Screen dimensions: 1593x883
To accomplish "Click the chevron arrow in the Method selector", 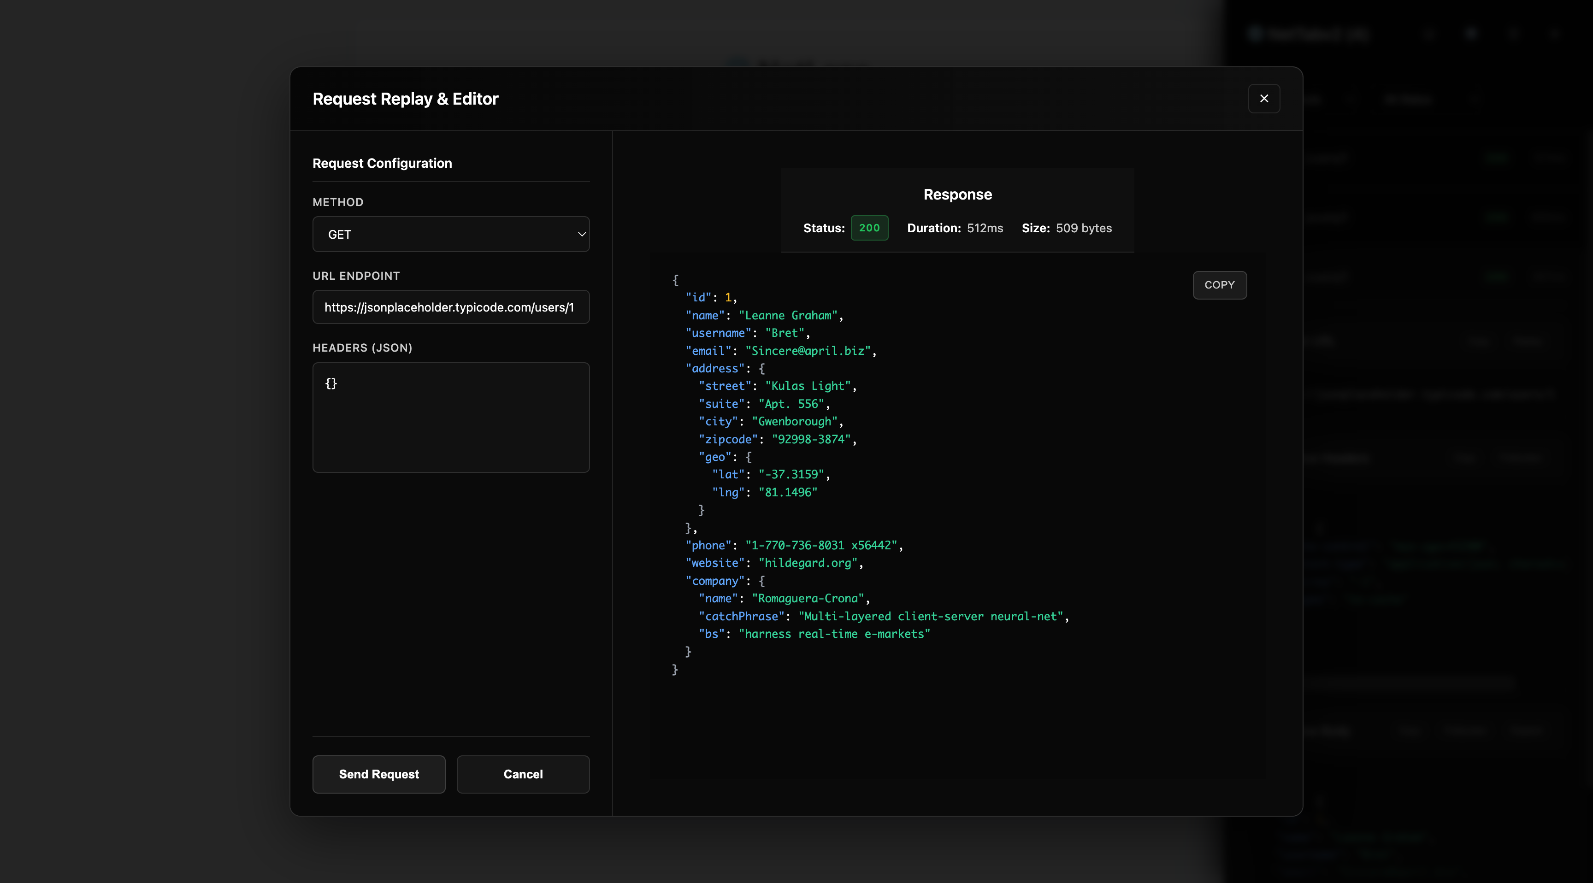I will point(581,235).
